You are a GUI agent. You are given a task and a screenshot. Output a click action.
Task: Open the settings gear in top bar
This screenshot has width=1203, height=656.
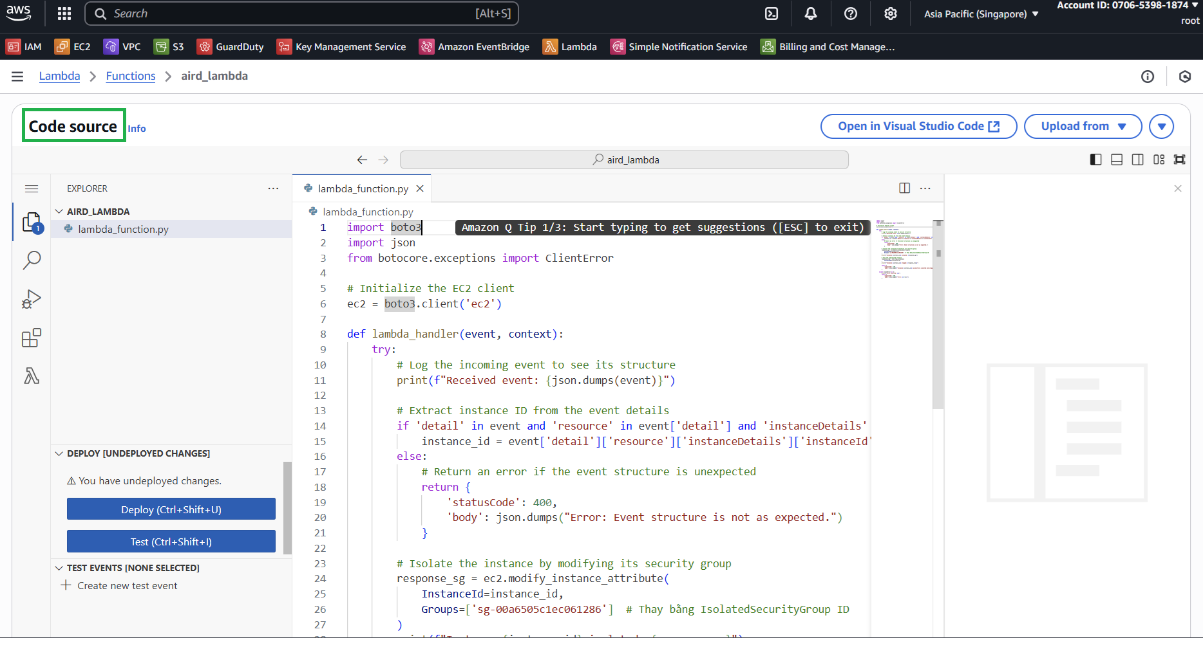click(891, 14)
